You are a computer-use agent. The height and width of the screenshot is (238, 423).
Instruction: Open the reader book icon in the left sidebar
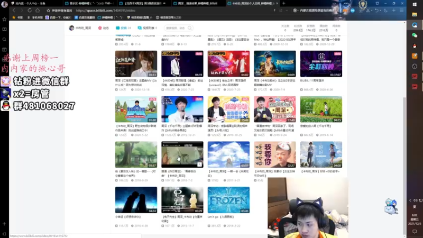tap(4, 29)
